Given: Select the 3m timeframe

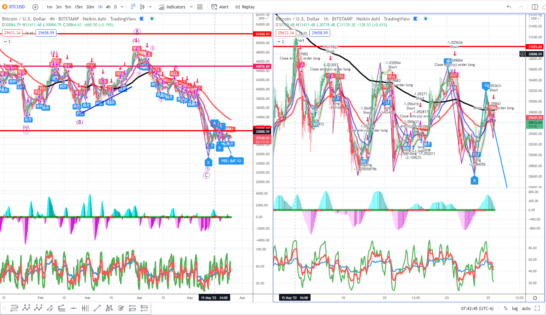Looking at the screenshot, I should 58,7.
